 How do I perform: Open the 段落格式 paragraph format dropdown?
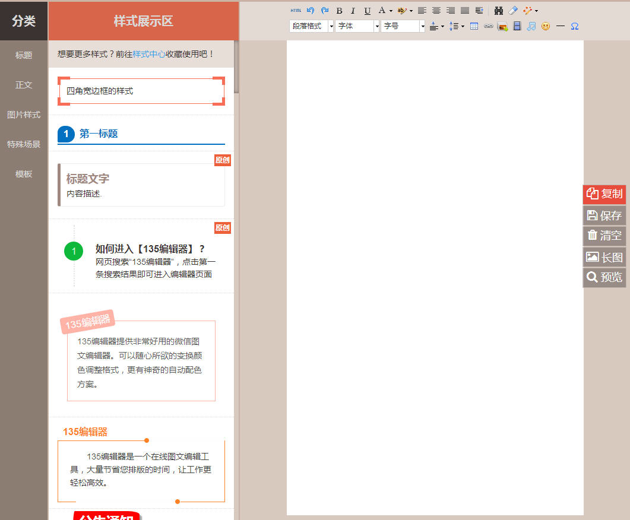click(x=311, y=26)
